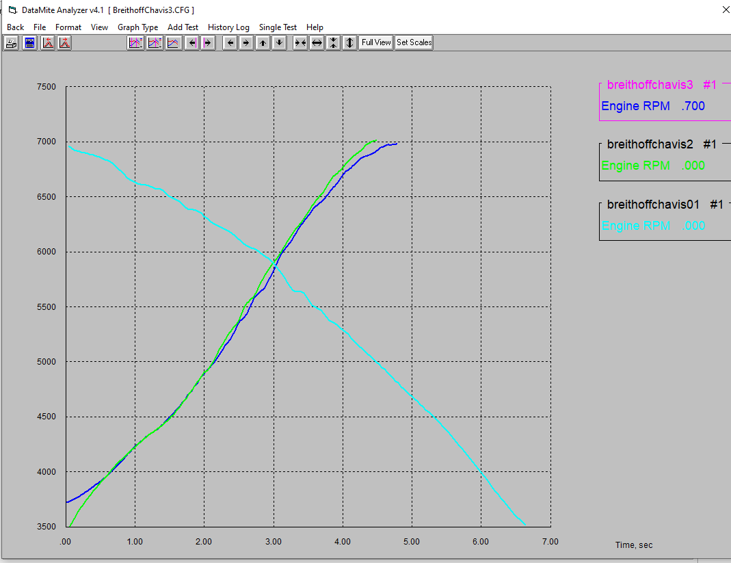Screen dimensions: 731x563
Task: Select the breithoffchavis01 #1 legend title
Action: pyautogui.click(x=665, y=205)
